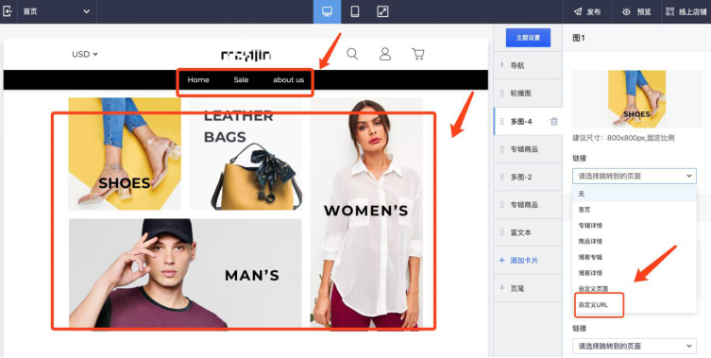Grab the drag handle of 轮播图
This screenshot has height=358, width=711.
(x=501, y=93)
